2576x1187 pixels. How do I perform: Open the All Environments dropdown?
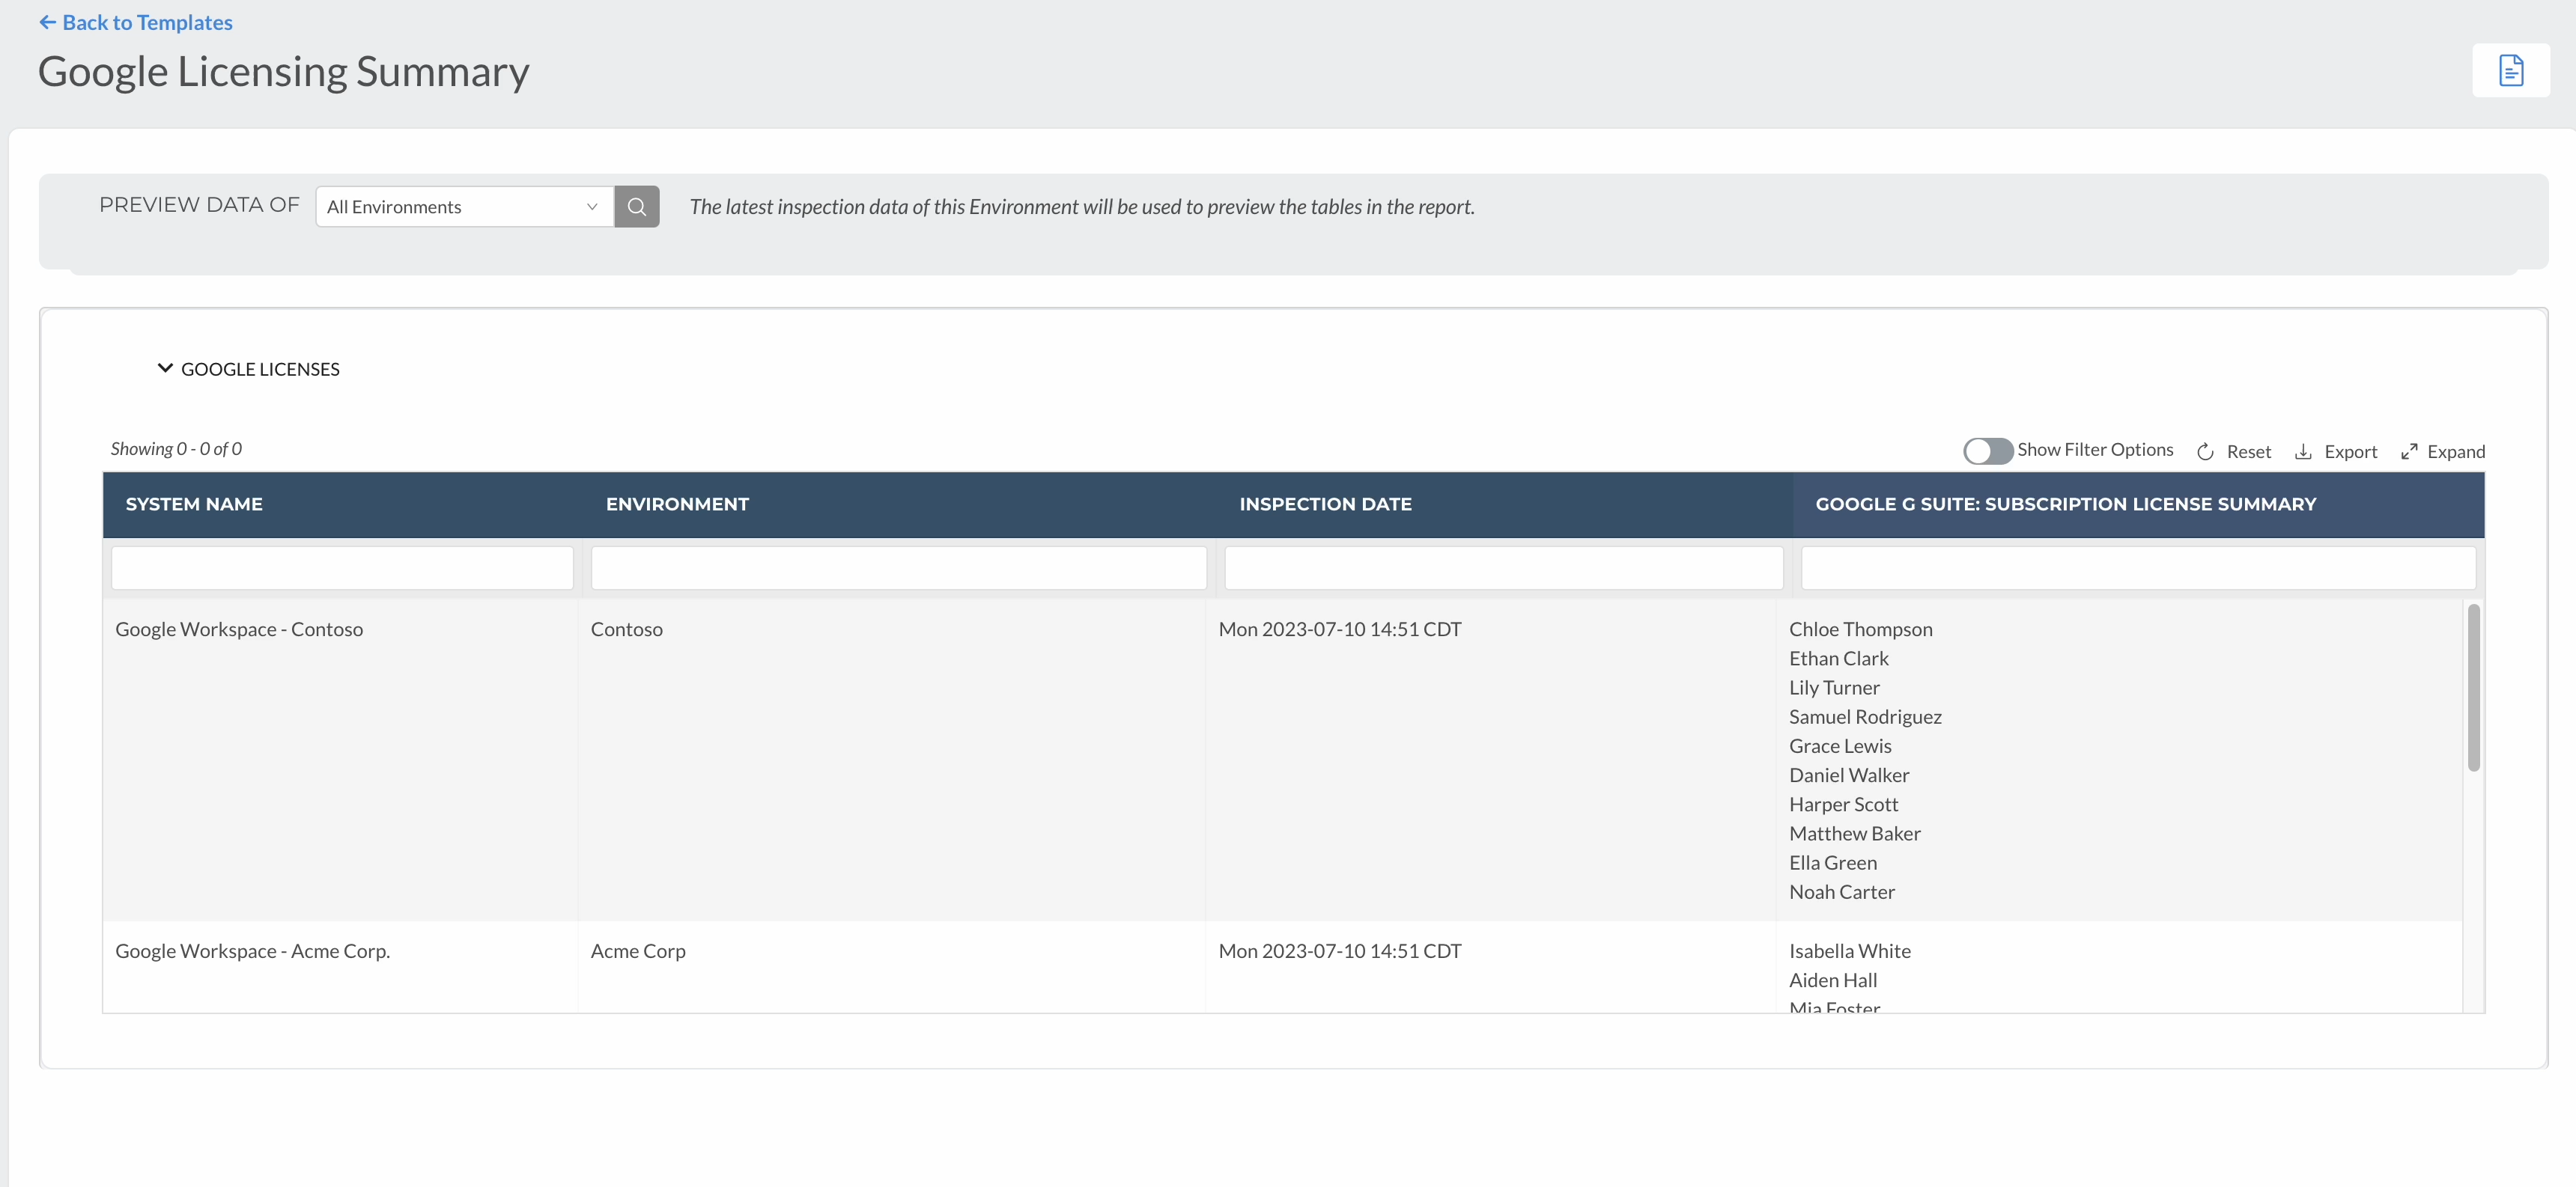(464, 207)
